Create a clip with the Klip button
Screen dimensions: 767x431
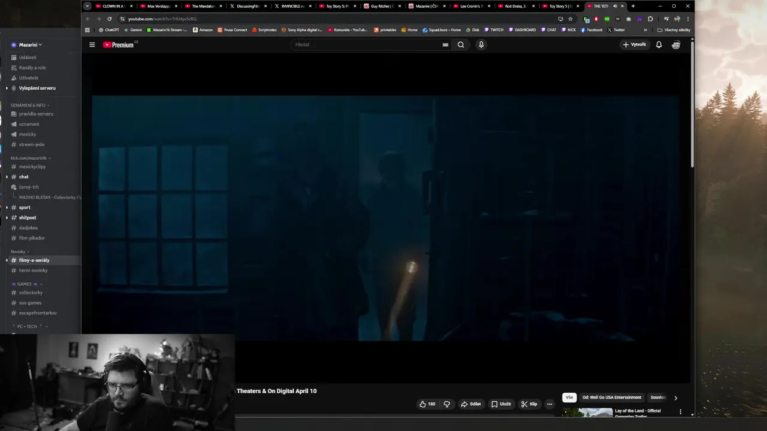(529, 404)
